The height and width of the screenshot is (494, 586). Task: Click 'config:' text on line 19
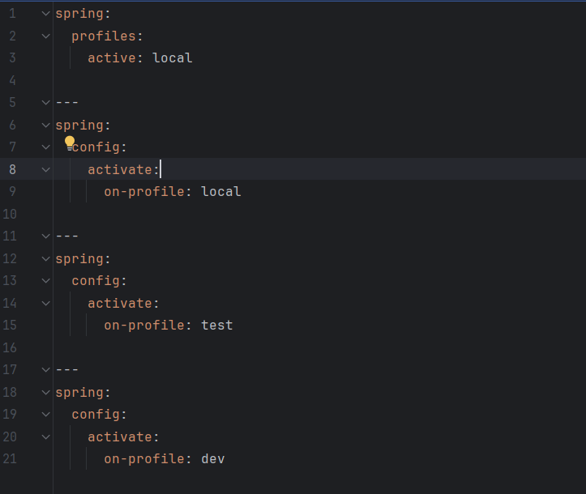pos(99,415)
